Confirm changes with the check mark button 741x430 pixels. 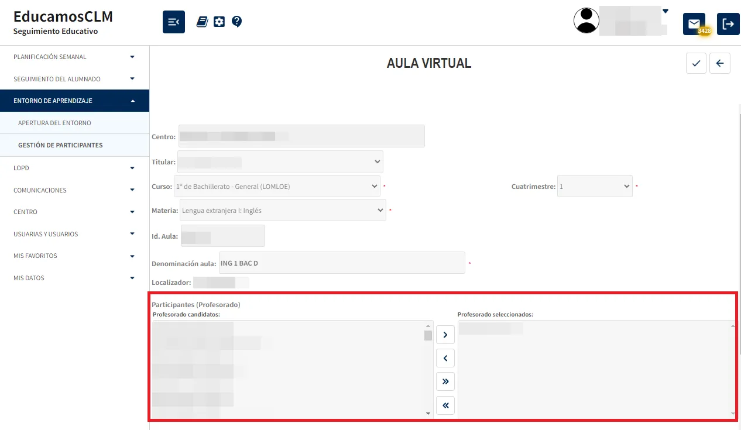pyautogui.click(x=696, y=63)
